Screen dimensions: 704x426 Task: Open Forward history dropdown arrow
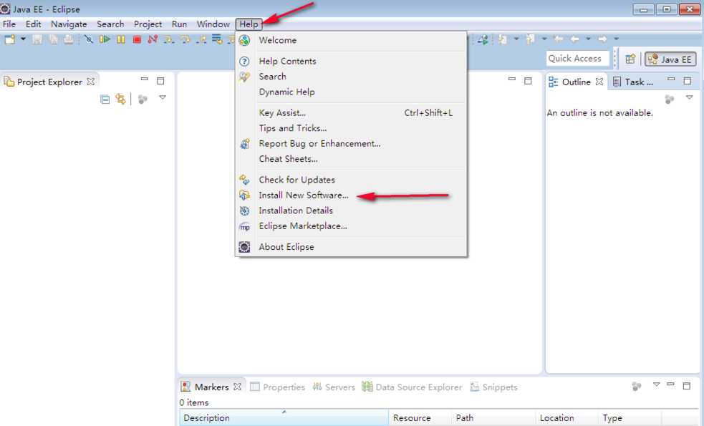coord(617,39)
